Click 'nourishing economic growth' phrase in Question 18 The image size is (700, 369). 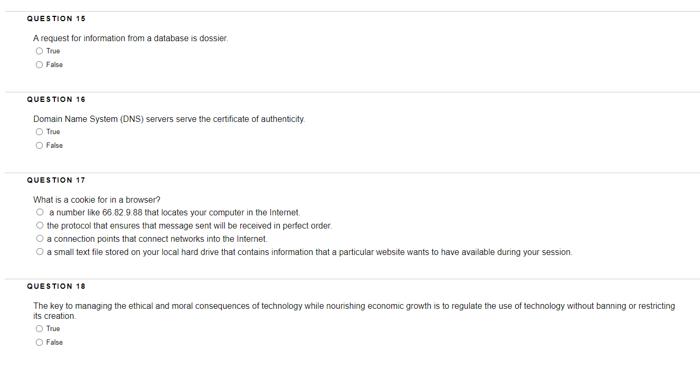click(378, 306)
